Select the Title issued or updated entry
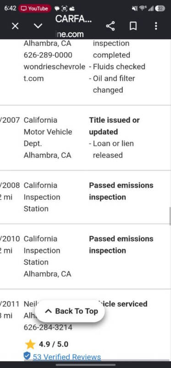The width and height of the screenshot is (171, 368). tap(114, 126)
